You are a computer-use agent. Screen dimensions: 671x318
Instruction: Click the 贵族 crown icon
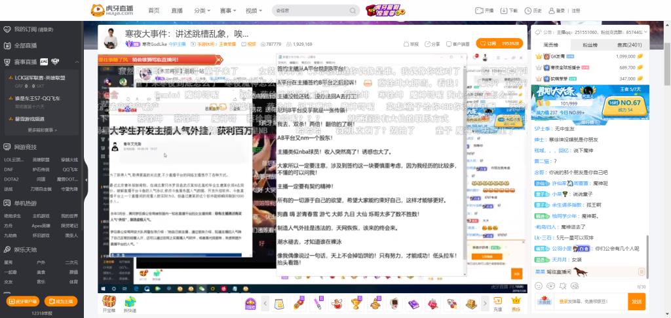pyautogui.click(x=516, y=303)
